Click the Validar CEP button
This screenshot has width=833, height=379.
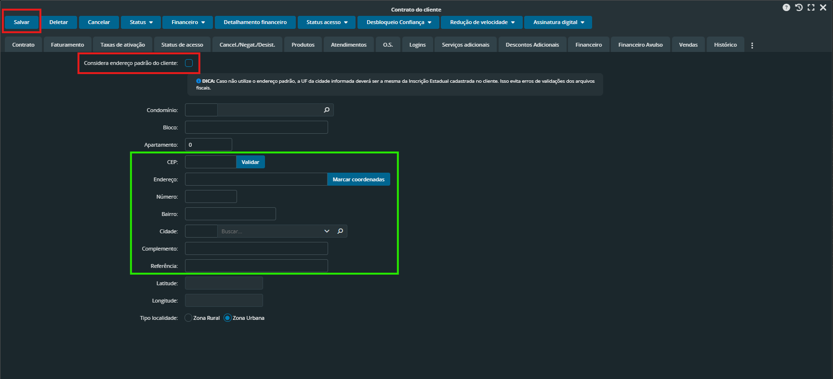tap(250, 162)
